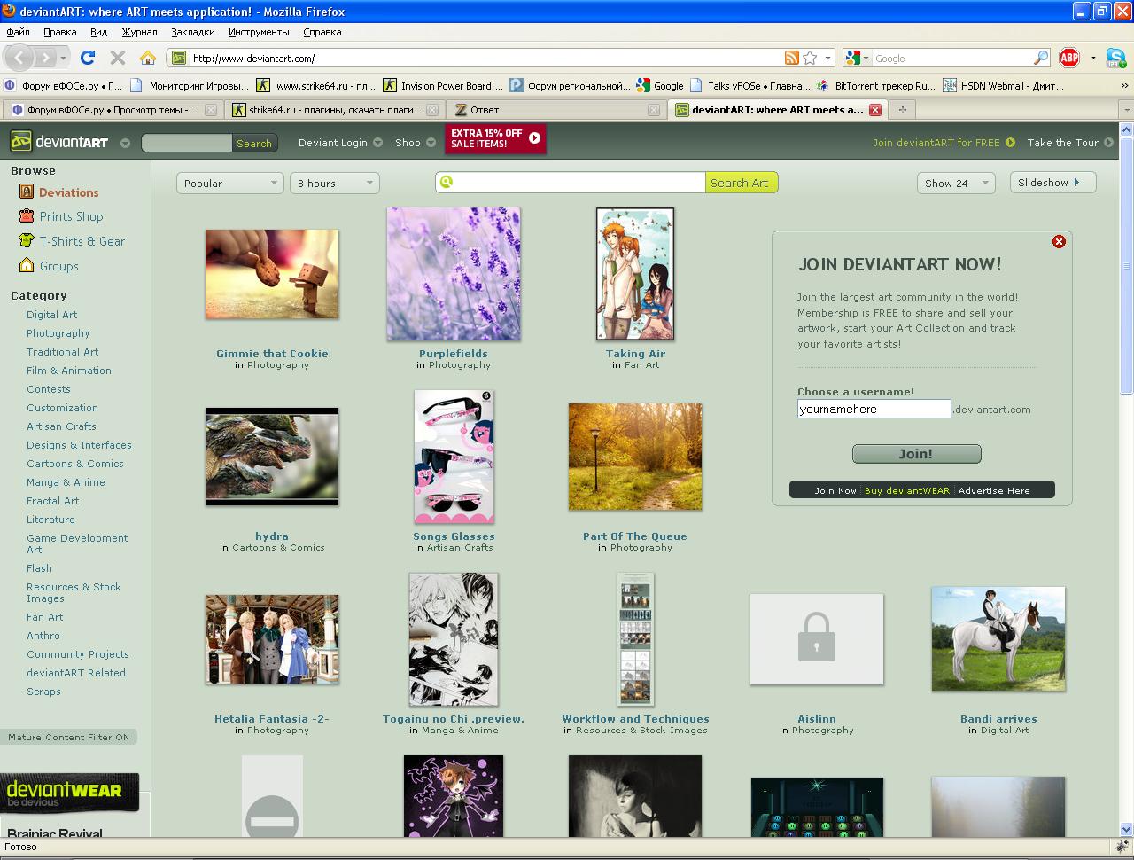Toggle the Mature Content Filter button
Viewport: 1134px width, 860px height.
click(x=68, y=737)
